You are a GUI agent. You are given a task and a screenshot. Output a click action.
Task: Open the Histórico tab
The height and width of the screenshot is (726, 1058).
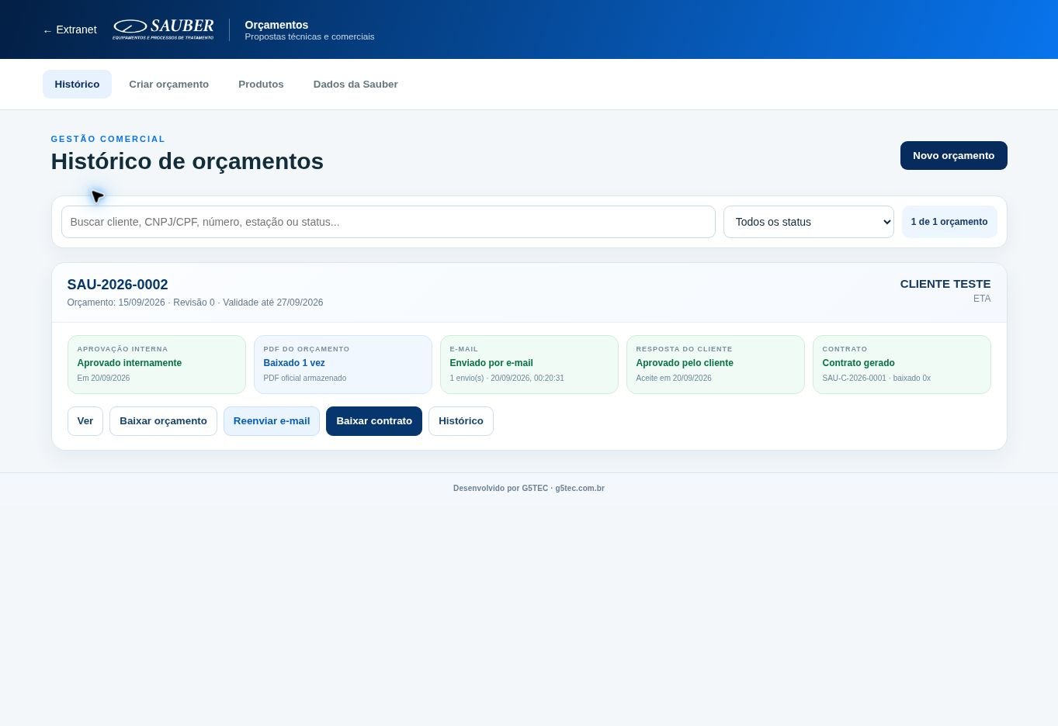(77, 85)
